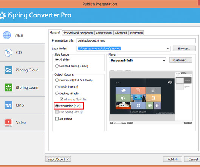Viewport: 200px width, 167px height.
Task: Enable the Zip output checkbox
Action: point(57,119)
